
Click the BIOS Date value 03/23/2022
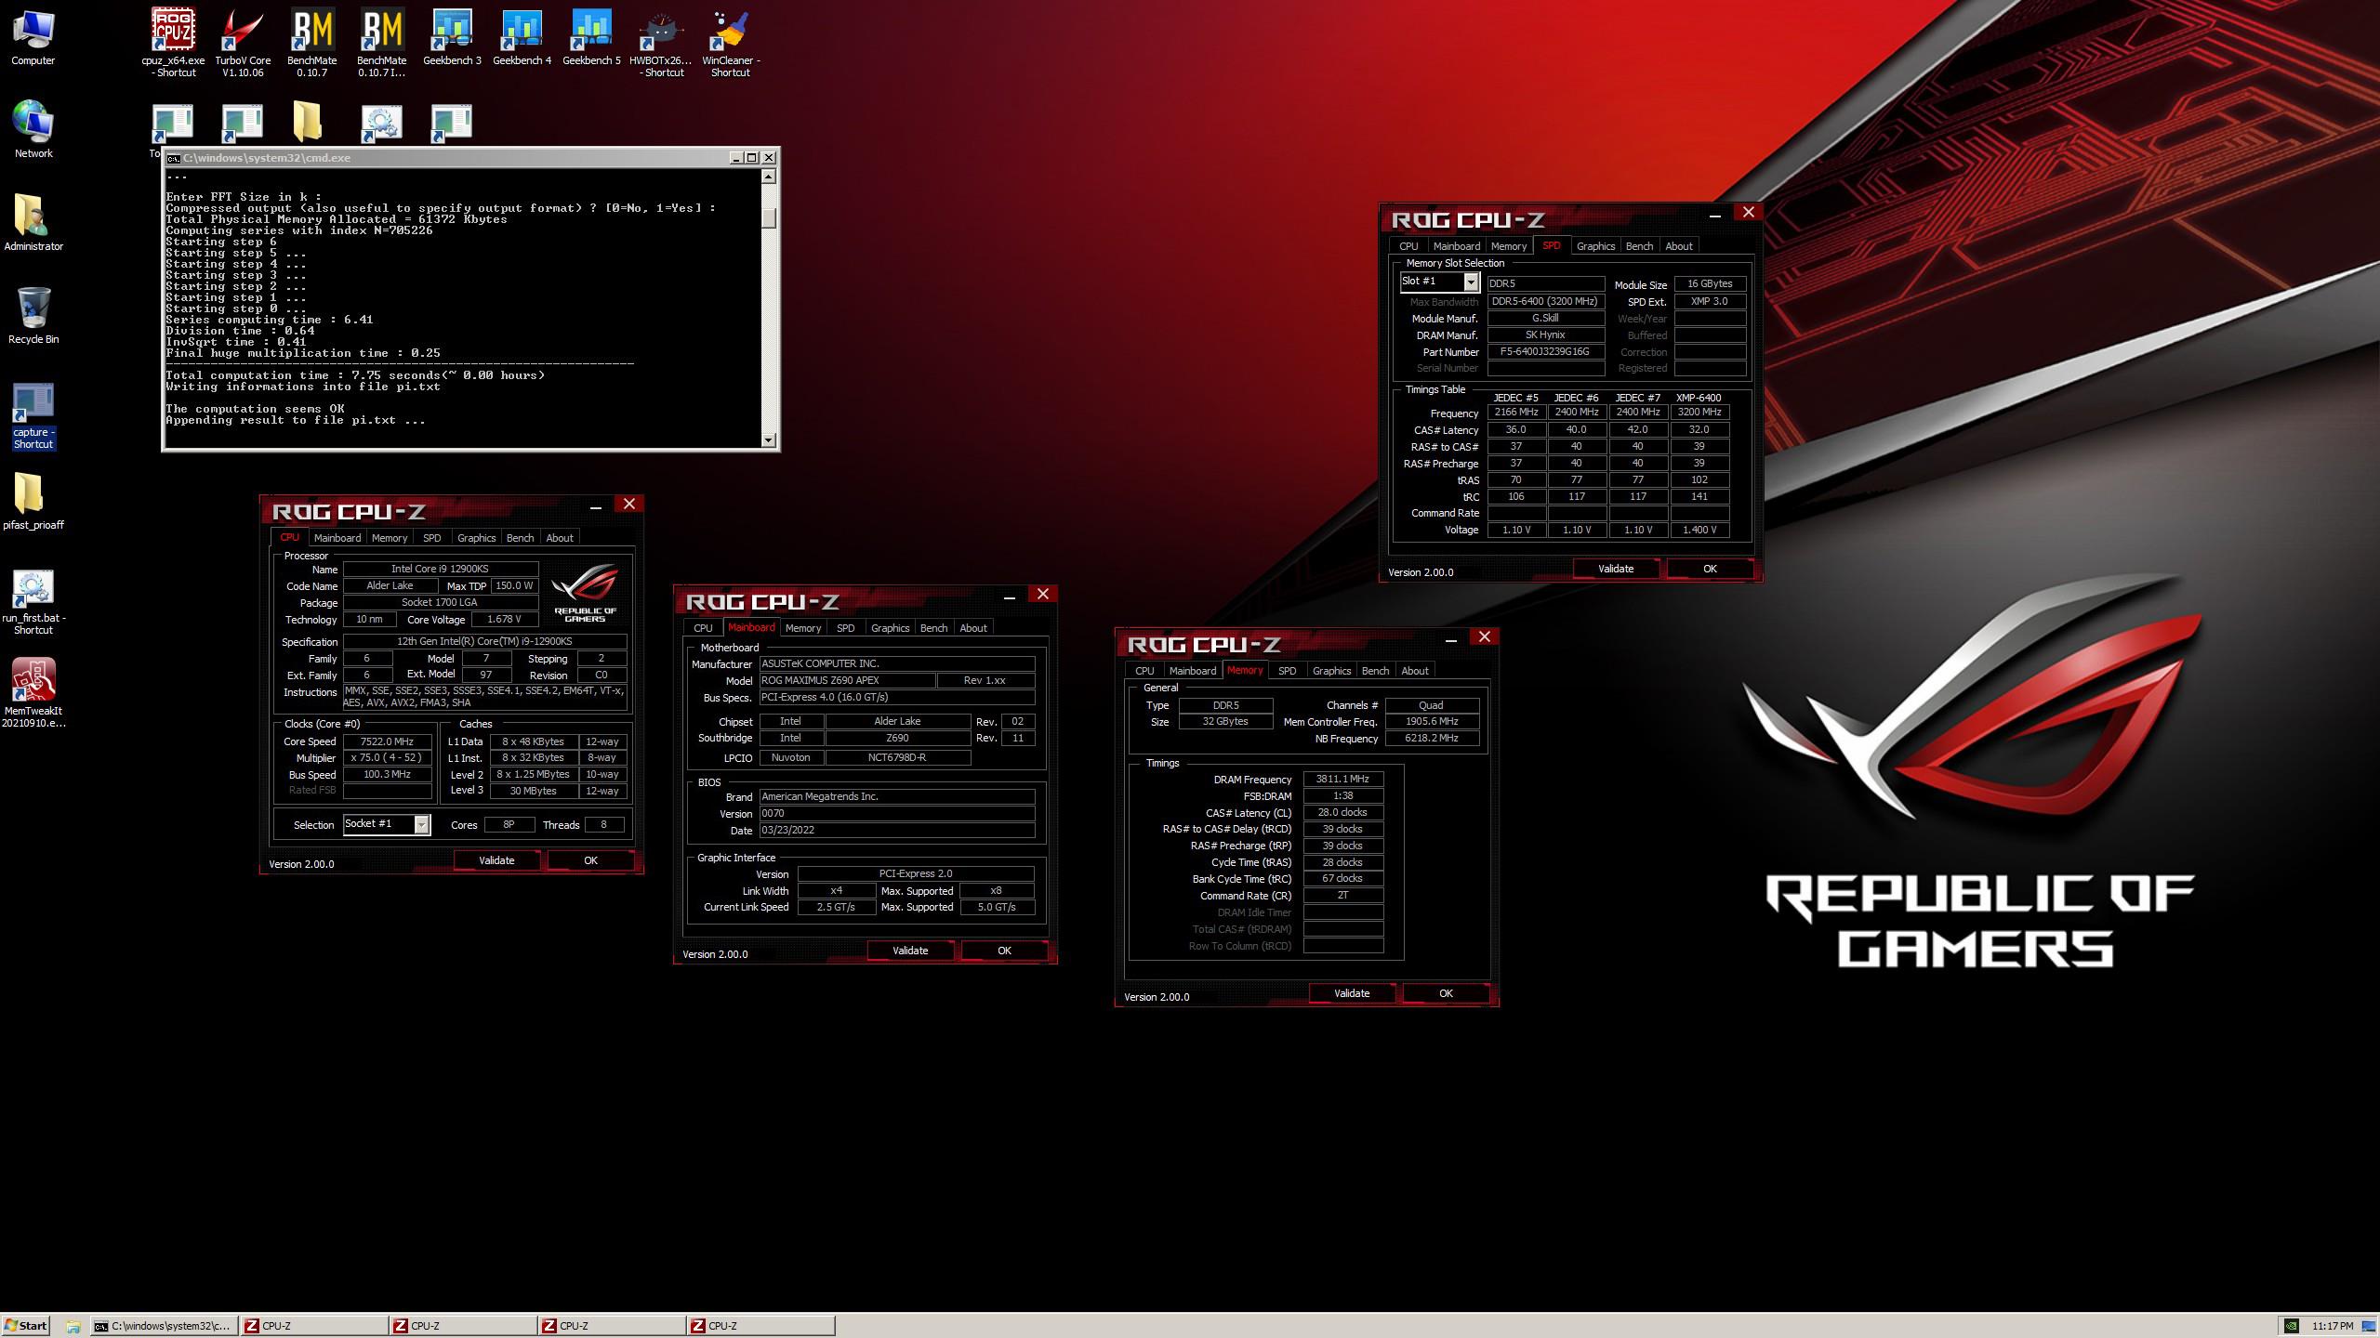click(897, 831)
